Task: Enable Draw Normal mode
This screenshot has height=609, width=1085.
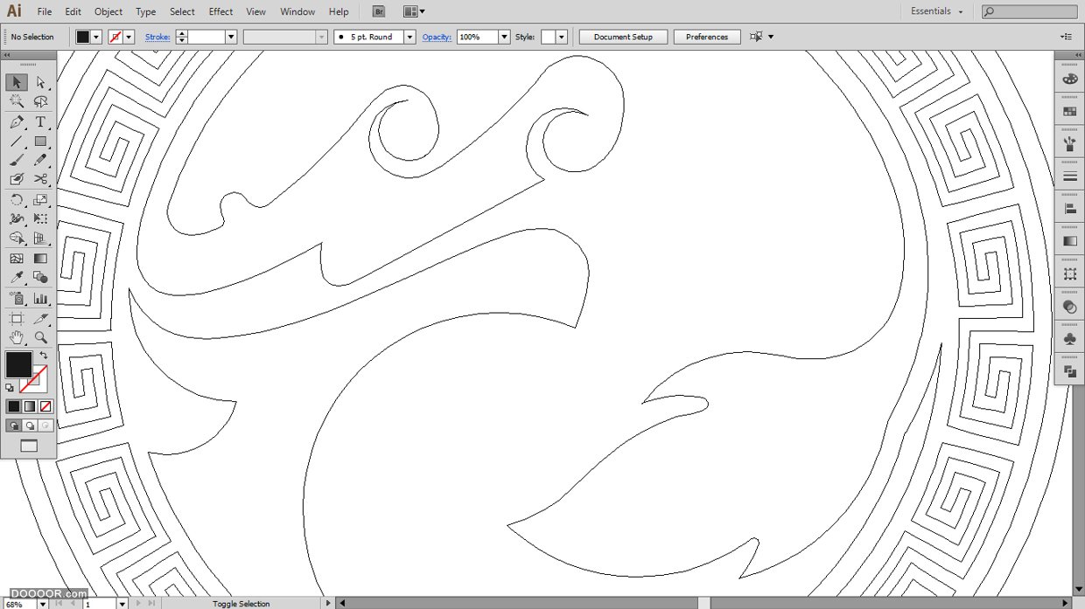Action: 13,426
